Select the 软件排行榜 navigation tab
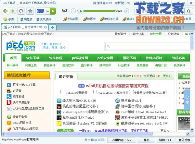Image resolution: width=195 pixels, height=144 pixels. (x=154, y=58)
